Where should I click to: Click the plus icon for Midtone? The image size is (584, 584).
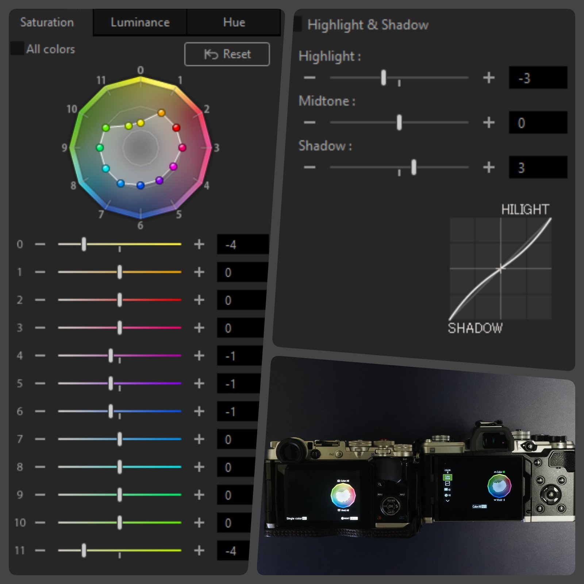(x=489, y=122)
